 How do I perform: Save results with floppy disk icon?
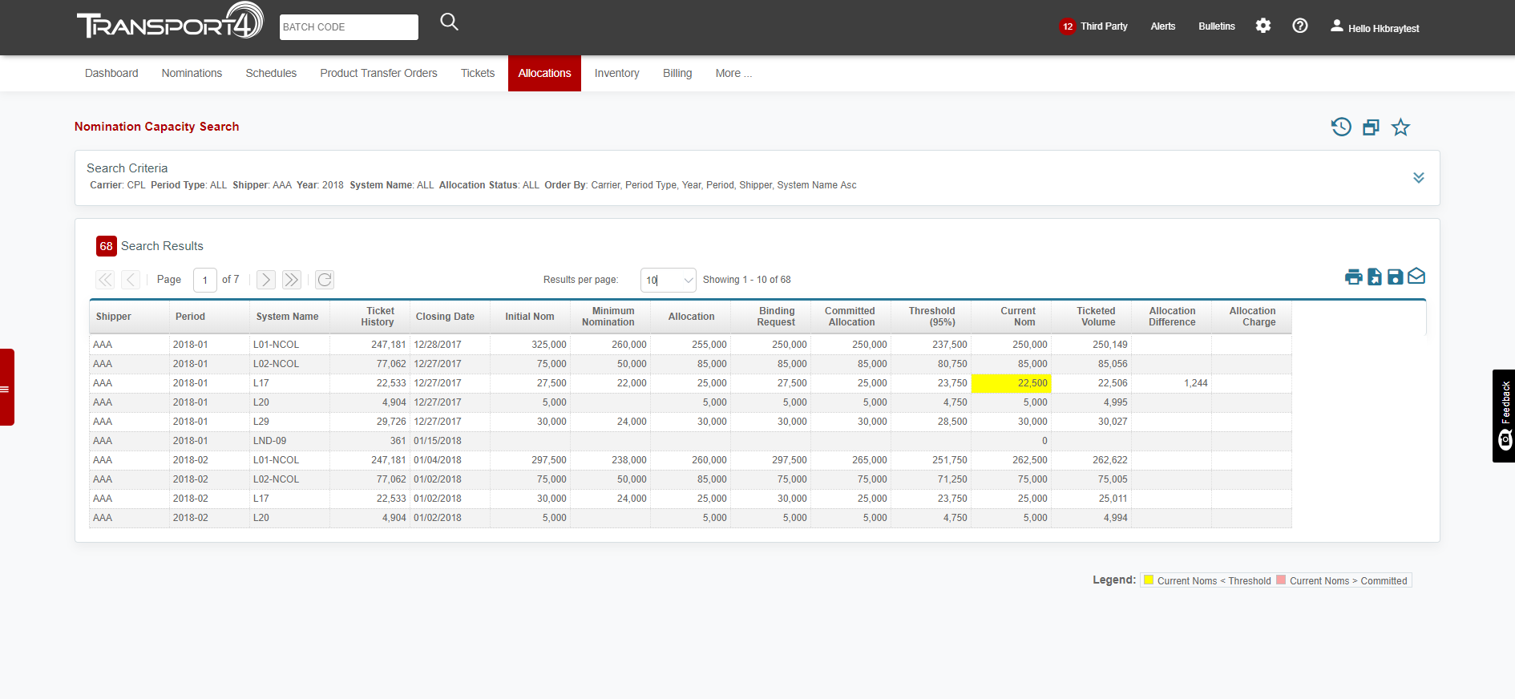(x=1395, y=277)
